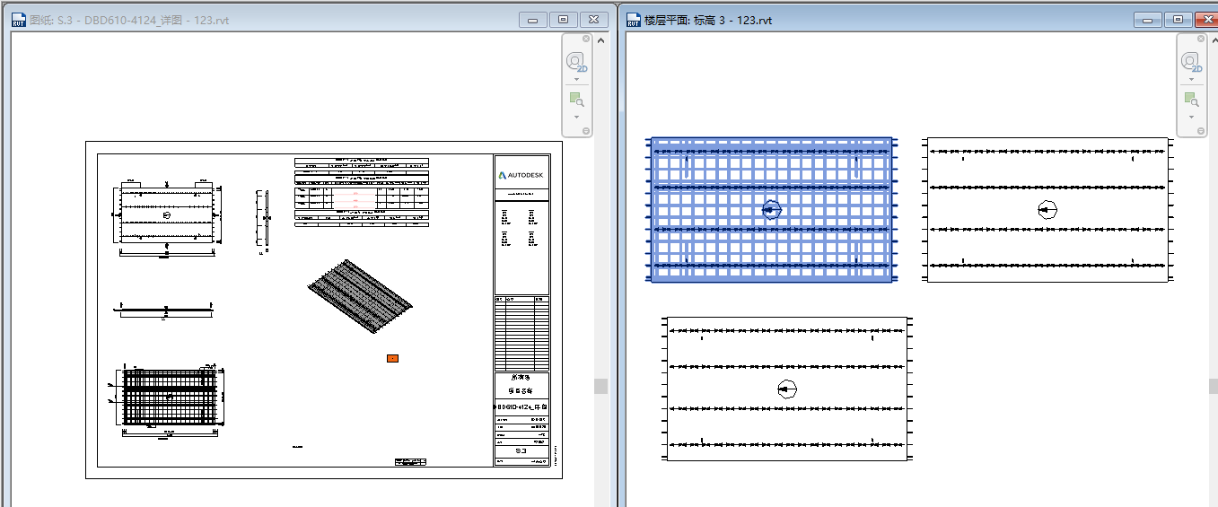The image size is (1218, 507).
Task: Expand zoom options dropdown in floor plan view
Action: click(1191, 117)
